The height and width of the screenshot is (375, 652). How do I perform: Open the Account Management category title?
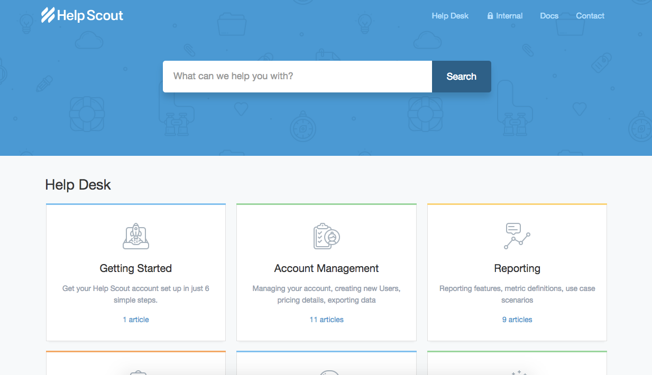326,268
